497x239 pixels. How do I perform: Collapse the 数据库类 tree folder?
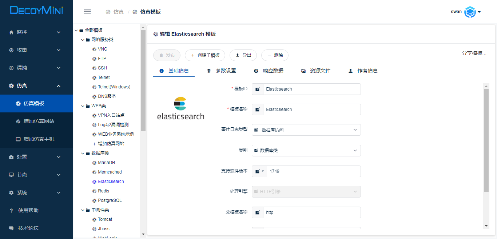click(x=83, y=153)
